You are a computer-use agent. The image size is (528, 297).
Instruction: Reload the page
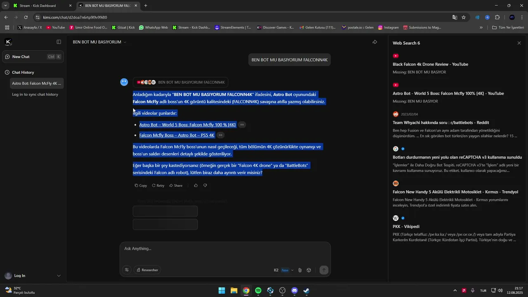[x=26, y=17]
